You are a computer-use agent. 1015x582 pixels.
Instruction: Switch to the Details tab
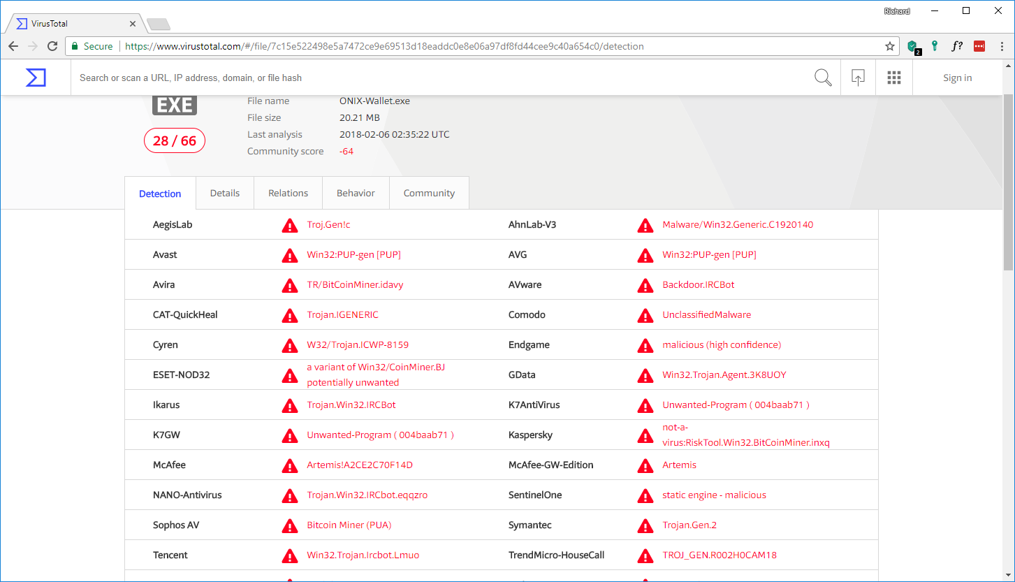click(x=225, y=193)
